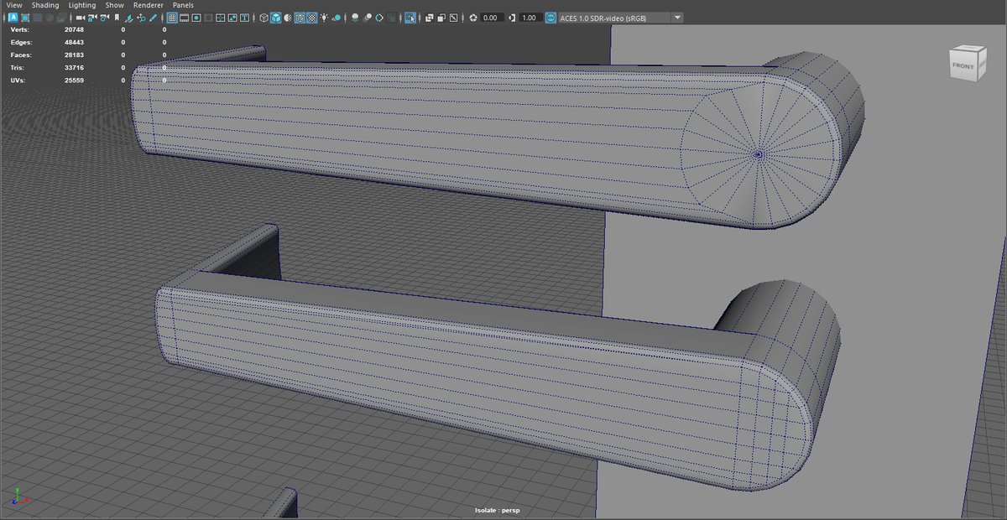The height and width of the screenshot is (520, 1007).
Task: Click the Exposure value field 0.00
Action: click(493, 18)
